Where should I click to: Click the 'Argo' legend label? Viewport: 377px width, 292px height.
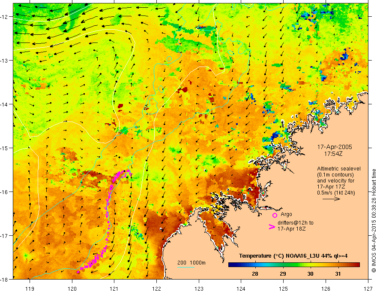[x=286, y=214]
